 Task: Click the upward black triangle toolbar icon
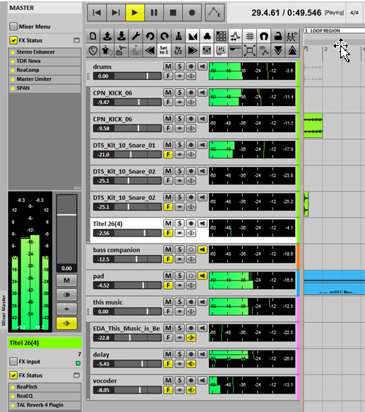click(x=292, y=50)
